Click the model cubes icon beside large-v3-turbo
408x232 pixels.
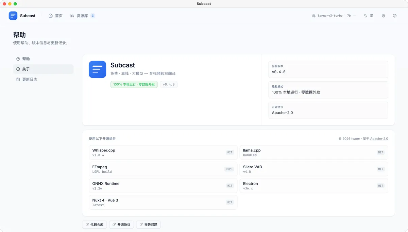click(313, 16)
